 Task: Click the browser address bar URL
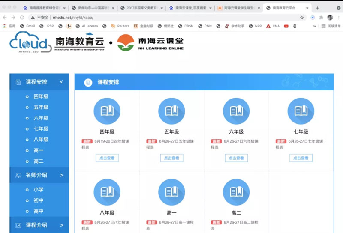point(77,18)
